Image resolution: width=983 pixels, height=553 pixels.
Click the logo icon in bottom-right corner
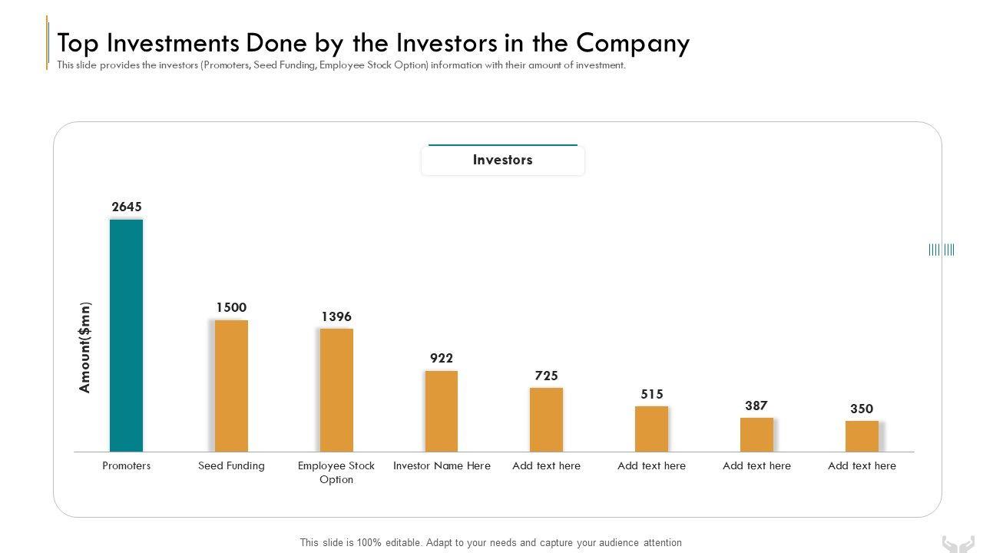click(958, 544)
